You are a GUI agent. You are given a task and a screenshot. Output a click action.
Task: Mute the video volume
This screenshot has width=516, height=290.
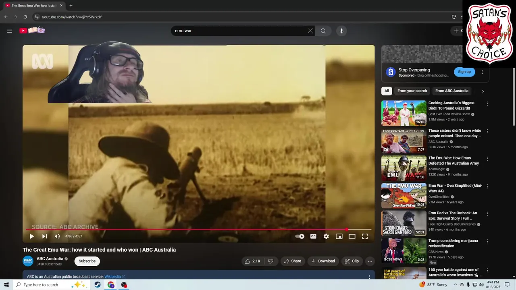click(x=57, y=236)
